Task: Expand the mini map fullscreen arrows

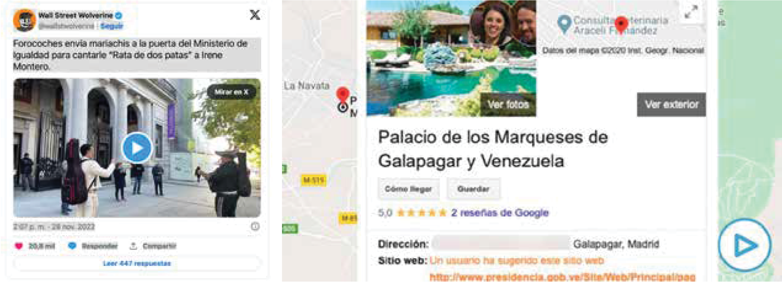Action: (x=692, y=12)
